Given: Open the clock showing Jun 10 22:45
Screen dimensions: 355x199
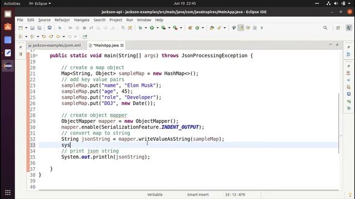Looking at the screenshot, I should [x=185, y=3].
